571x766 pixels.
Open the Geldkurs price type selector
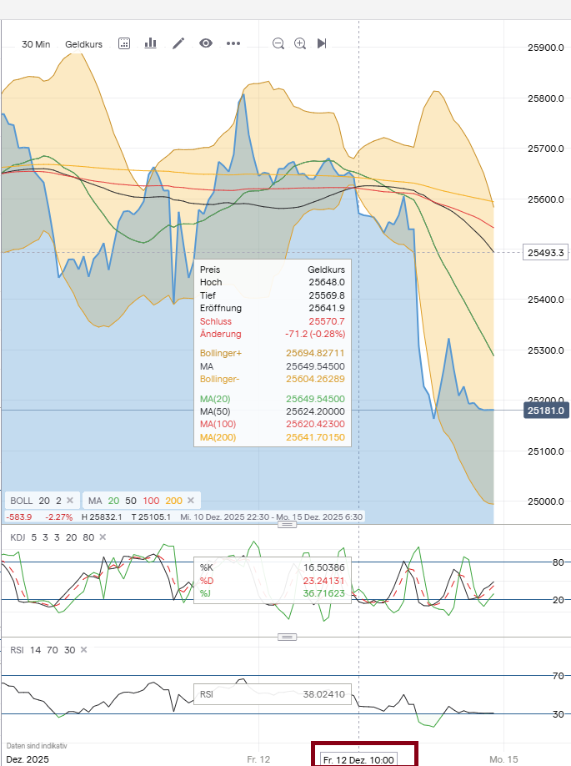[x=84, y=44]
